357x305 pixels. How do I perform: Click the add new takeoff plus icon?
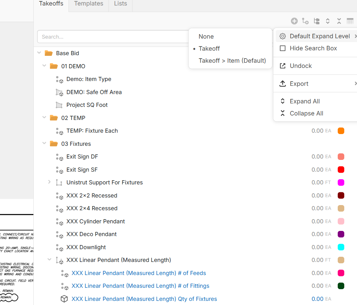tap(294, 21)
